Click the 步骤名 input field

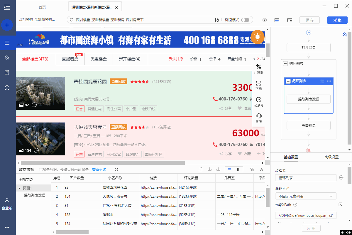tap(306, 178)
